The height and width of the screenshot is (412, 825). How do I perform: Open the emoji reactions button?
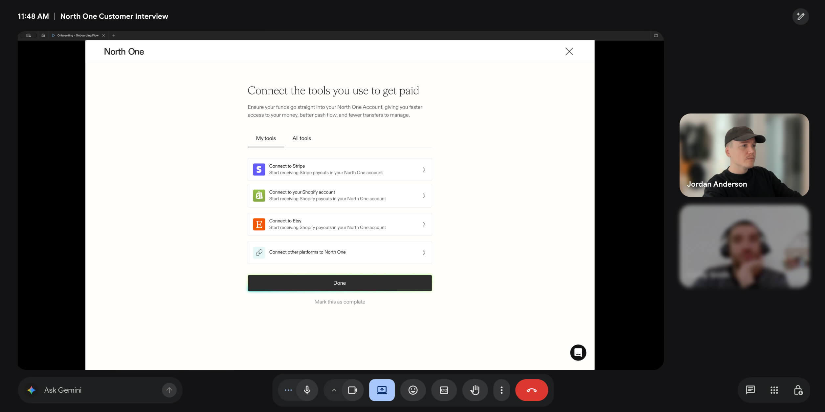[x=413, y=390]
